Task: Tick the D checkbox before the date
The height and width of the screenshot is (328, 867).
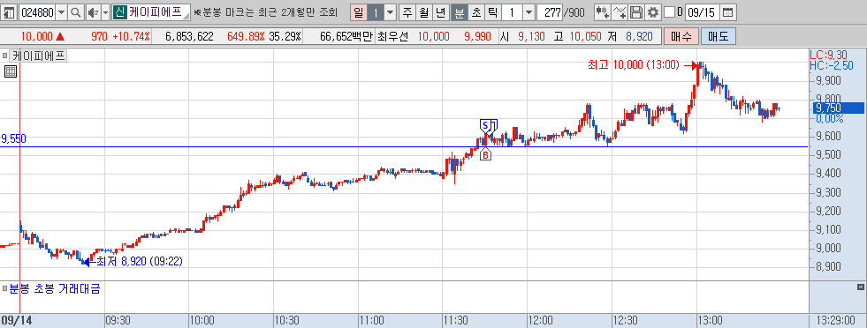Action: pos(669,11)
